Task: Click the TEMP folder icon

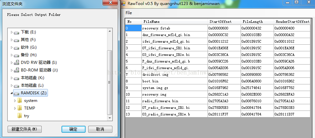Action: click(x=20, y=108)
